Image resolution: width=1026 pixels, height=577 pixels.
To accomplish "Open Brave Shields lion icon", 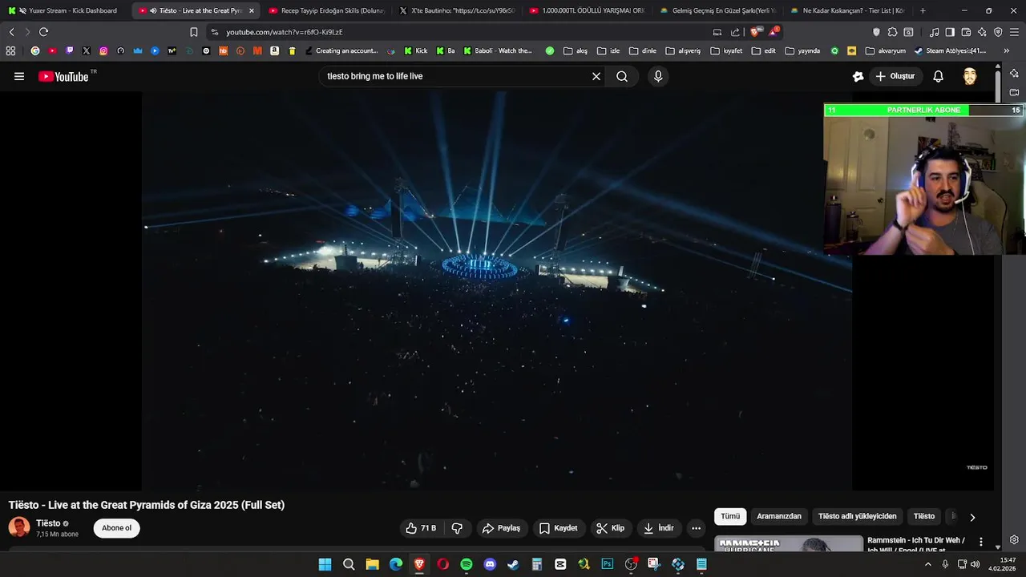I will [x=754, y=32].
